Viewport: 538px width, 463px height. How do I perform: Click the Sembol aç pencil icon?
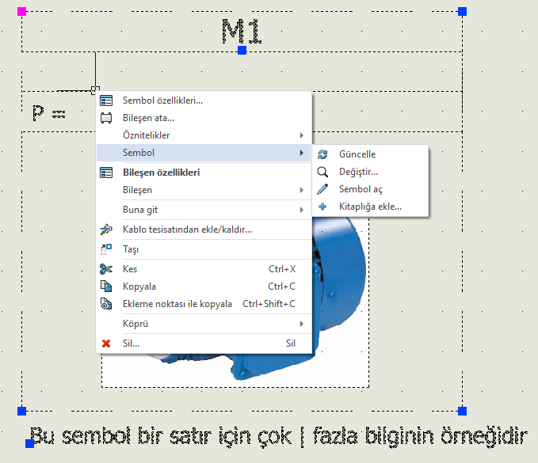[322, 189]
